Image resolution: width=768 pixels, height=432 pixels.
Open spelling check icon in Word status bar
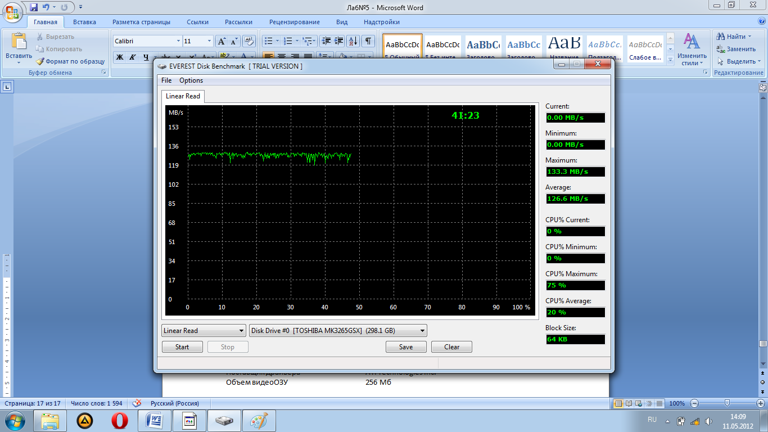137,403
